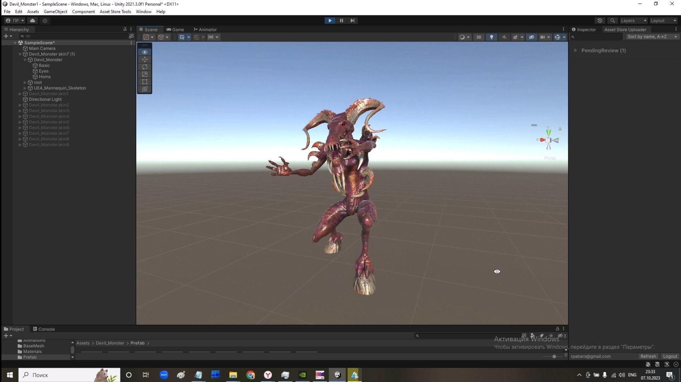Select the Transform tool in Scene overlay
This screenshot has height=382, width=681.
tap(144, 89)
